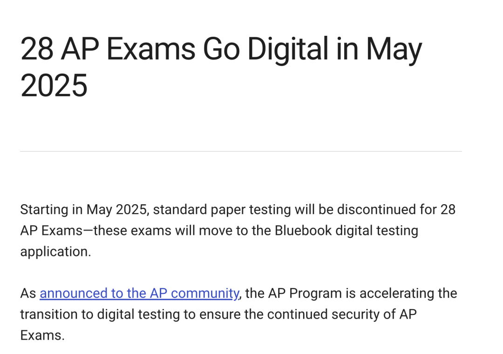Click the word 'Bluebook' in the first paragraph
The width and height of the screenshot is (503, 354).
[303, 231]
